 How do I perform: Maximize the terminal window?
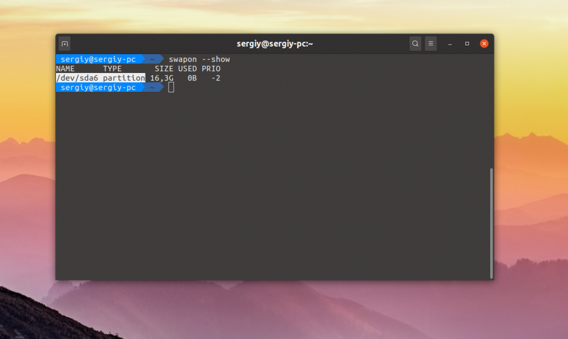[x=467, y=44]
